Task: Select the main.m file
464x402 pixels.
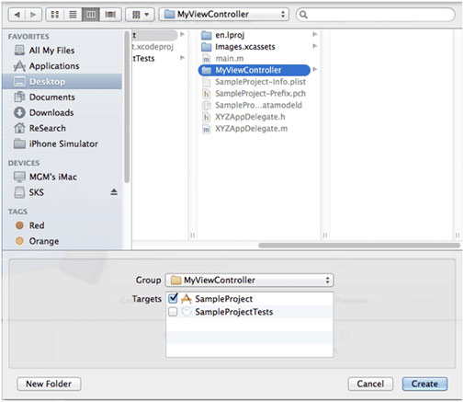Action: pos(255,59)
